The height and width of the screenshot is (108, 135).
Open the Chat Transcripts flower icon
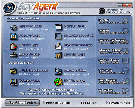click(x=58, y=82)
